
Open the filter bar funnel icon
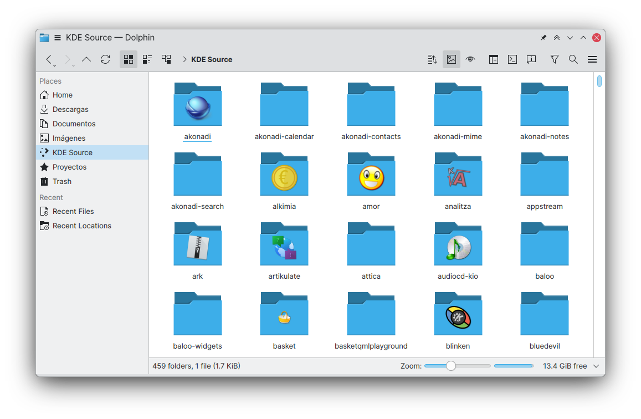coord(555,59)
